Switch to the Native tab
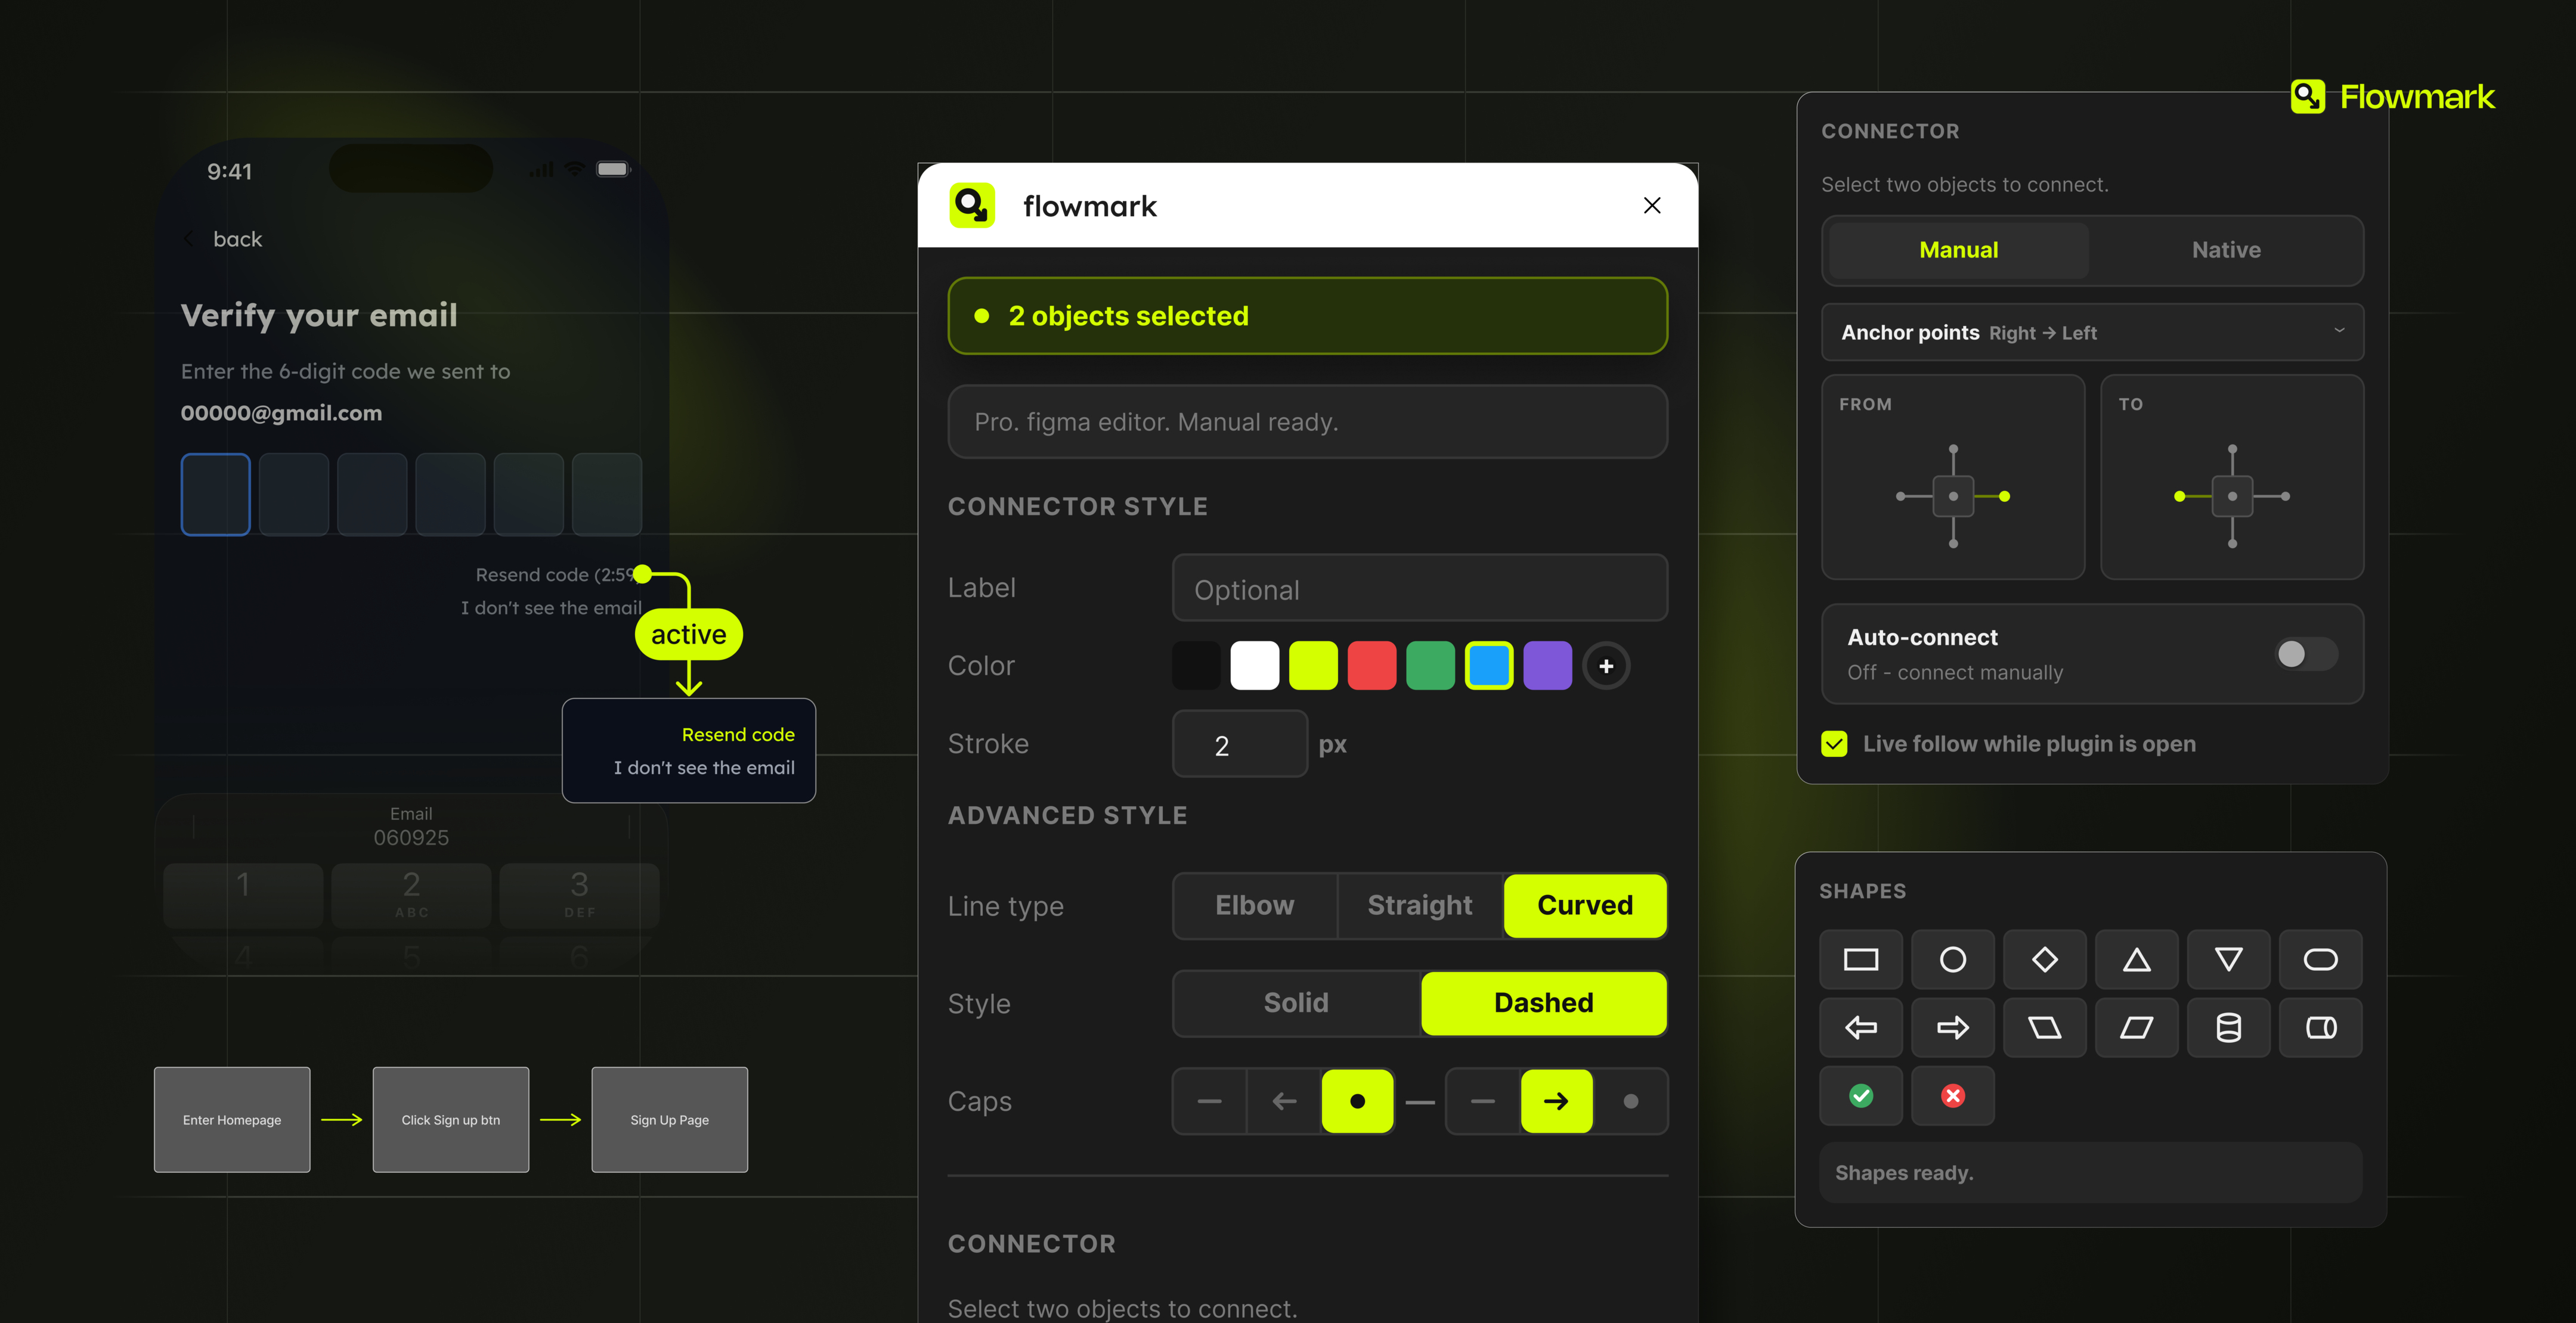 pos(2226,250)
